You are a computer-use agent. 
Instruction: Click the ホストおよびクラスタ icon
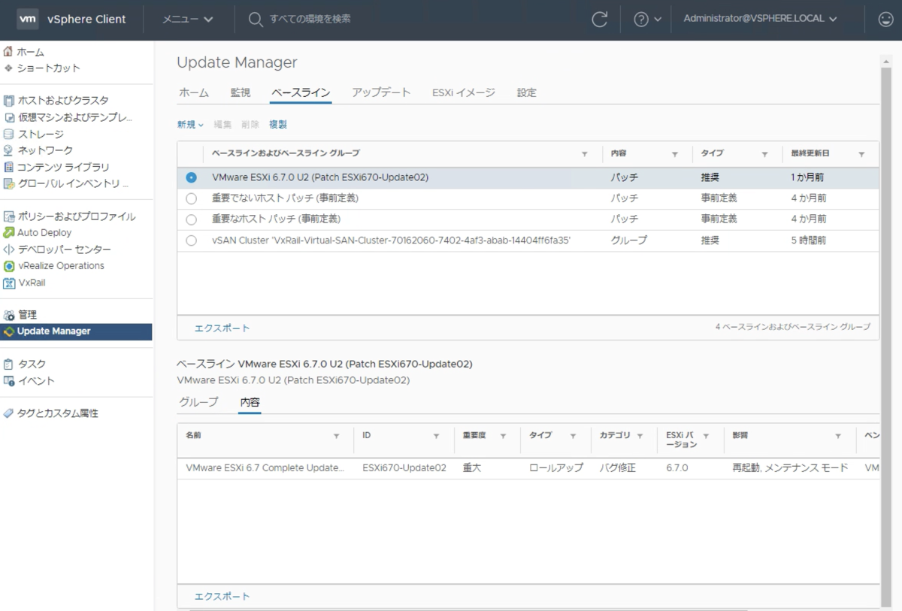tap(9, 101)
